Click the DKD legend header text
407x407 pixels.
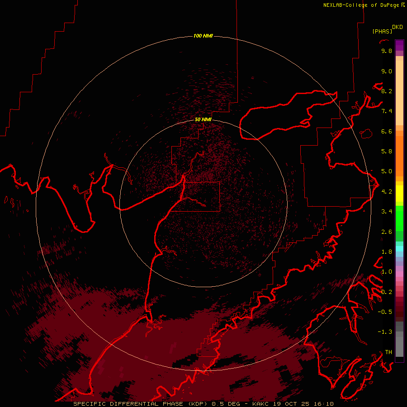click(x=398, y=27)
